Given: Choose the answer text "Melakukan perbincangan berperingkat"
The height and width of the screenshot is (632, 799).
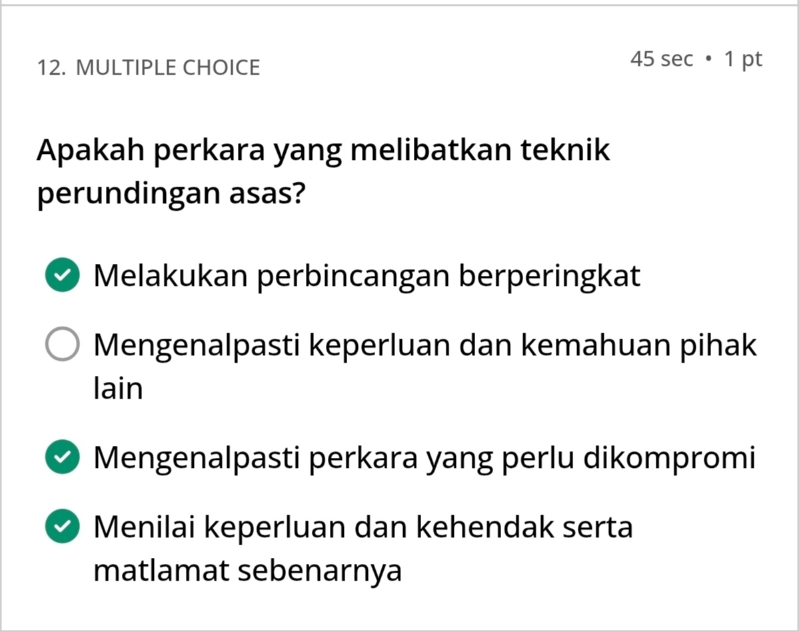Looking at the screenshot, I should (367, 275).
